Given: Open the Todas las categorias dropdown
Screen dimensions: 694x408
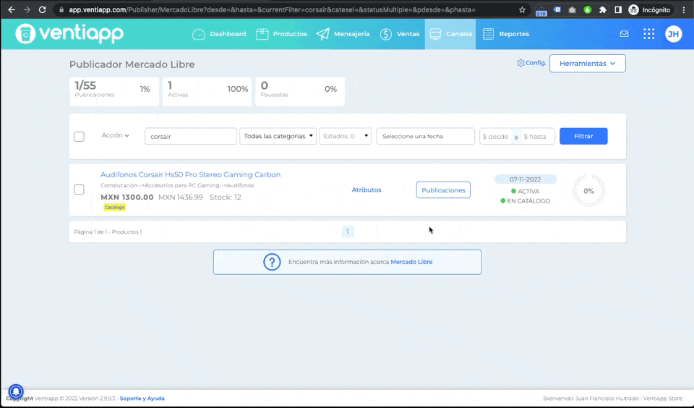Looking at the screenshot, I should pos(278,137).
